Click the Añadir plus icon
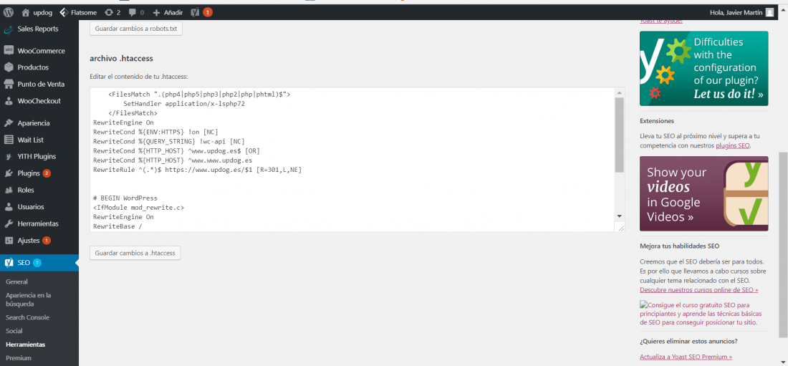Screen dimensions: 788x366 [156, 12]
